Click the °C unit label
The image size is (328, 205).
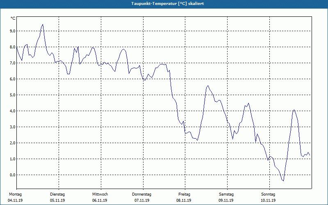(x=13, y=18)
